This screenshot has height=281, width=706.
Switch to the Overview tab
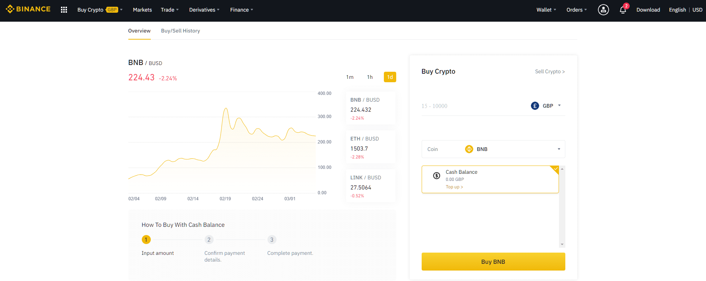(x=139, y=31)
